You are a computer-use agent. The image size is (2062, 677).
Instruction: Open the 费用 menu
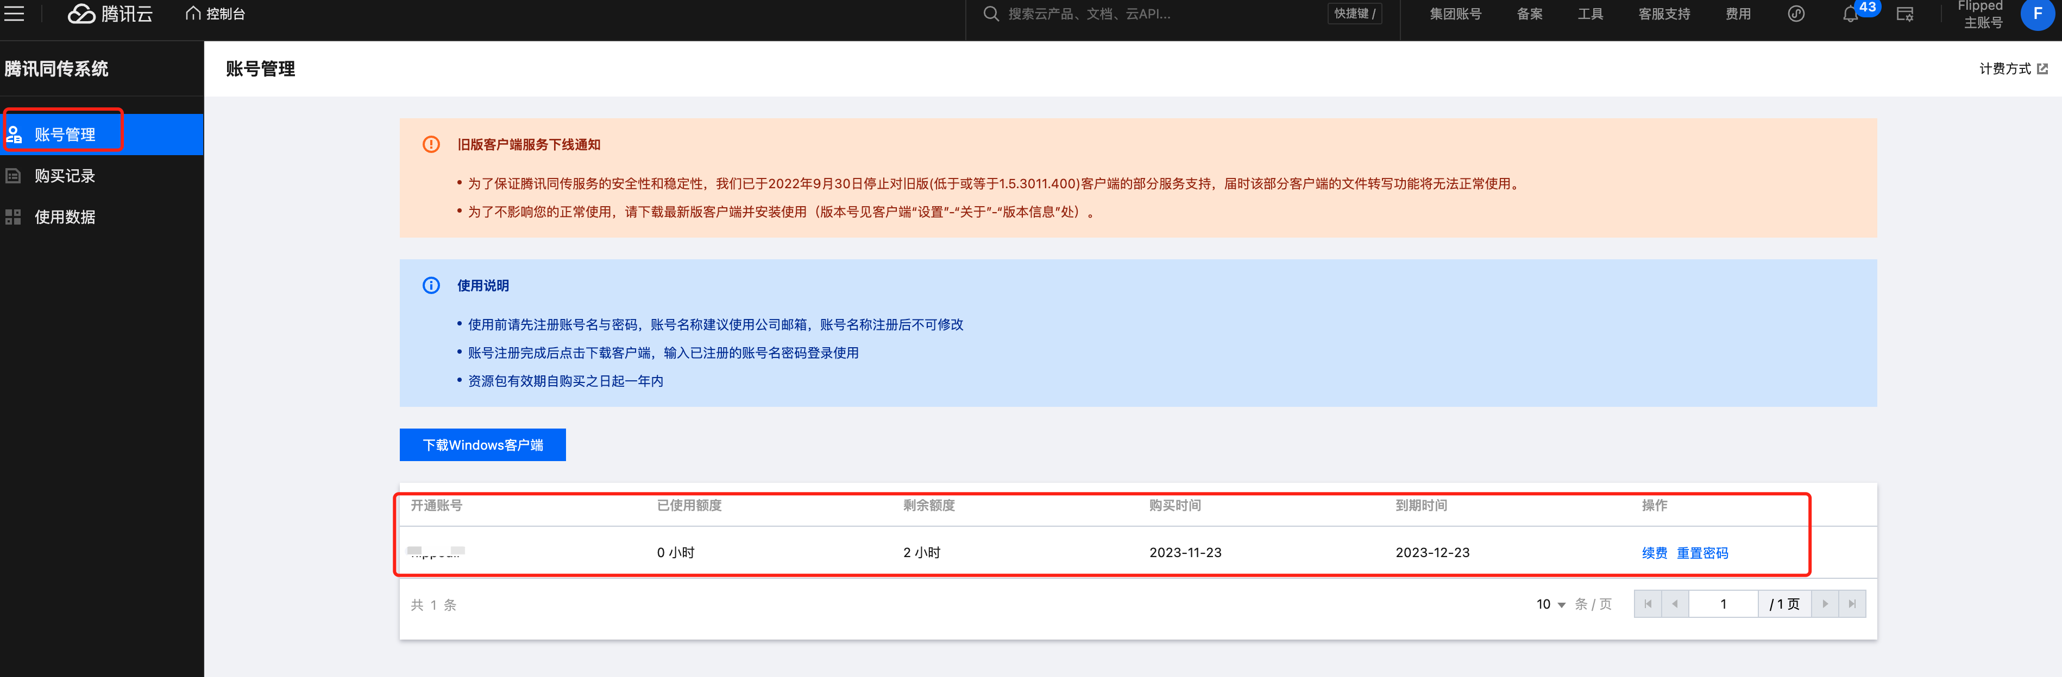coord(1737,14)
